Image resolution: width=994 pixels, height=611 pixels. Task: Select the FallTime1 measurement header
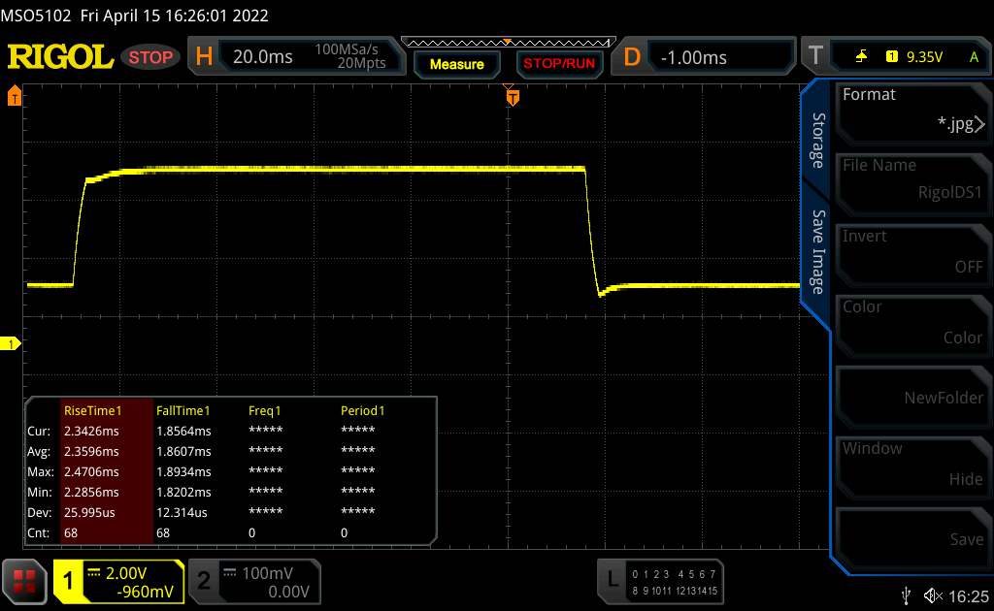pos(182,411)
